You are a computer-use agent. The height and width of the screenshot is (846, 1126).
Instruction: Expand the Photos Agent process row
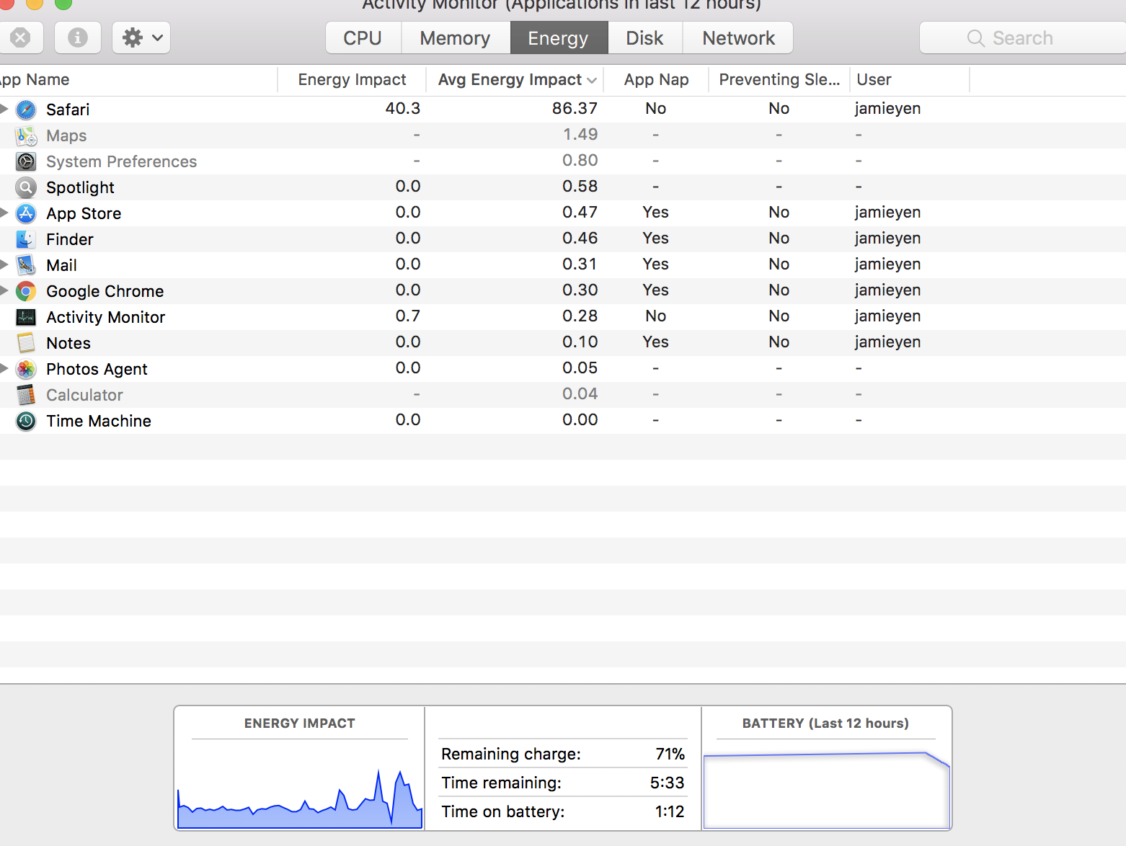(x=4, y=368)
